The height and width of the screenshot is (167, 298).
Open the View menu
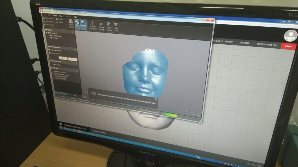[61, 16]
